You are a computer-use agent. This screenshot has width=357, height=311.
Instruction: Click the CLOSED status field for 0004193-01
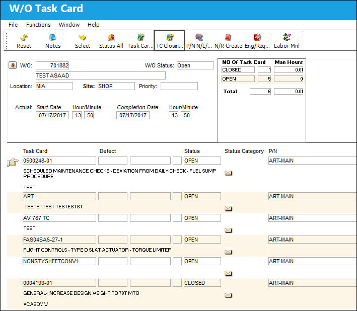[x=202, y=283]
